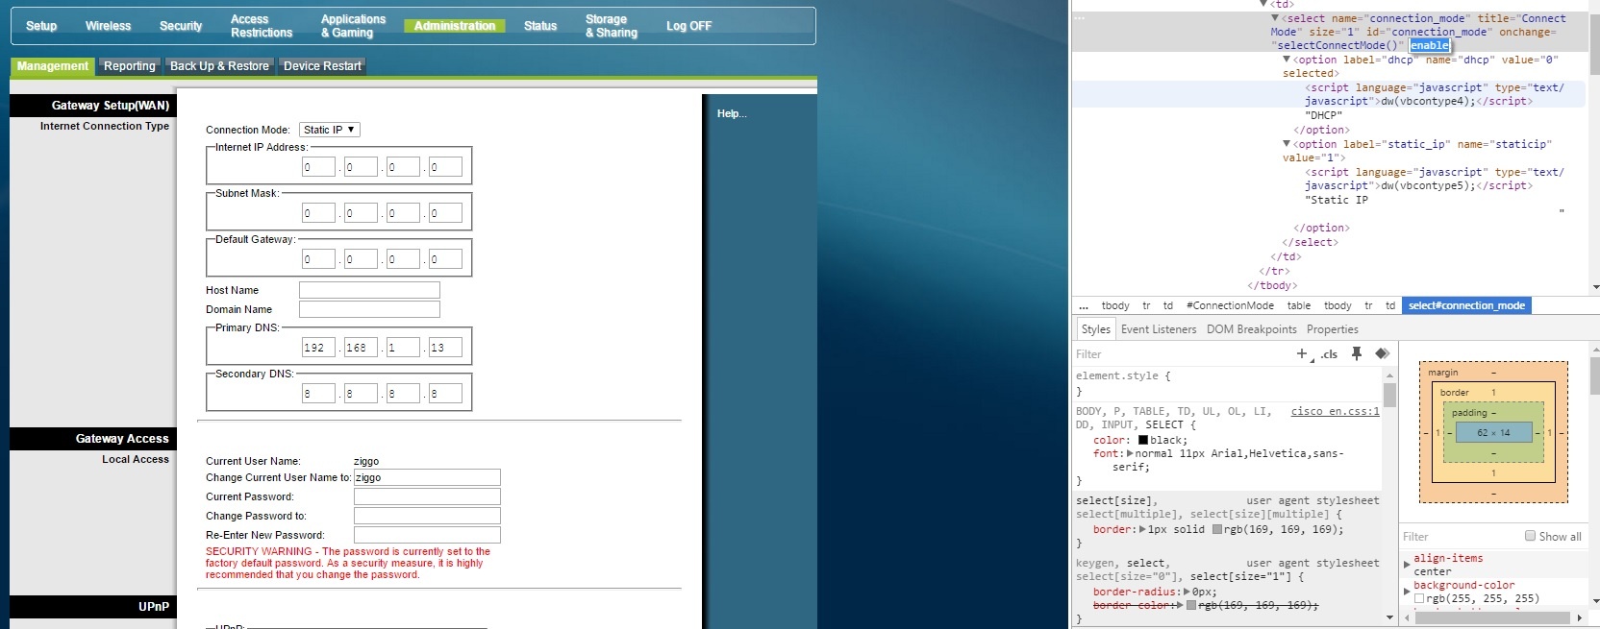Open Storage & Sharing menu
Screen dimensions: 1600x629
[612, 26]
